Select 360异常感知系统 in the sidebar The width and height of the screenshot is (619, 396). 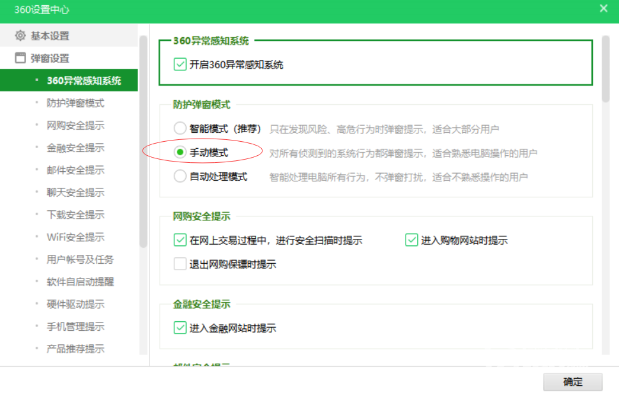pyautogui.click(x=69, y=80)
